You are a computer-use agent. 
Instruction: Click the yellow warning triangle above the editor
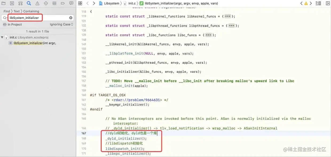306,3
